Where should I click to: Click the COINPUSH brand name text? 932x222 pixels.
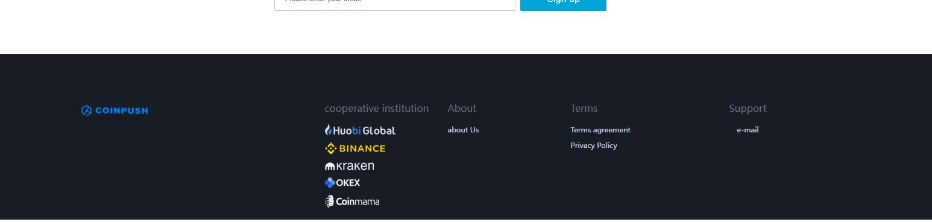pyautogui.click(x=121, y=111)
